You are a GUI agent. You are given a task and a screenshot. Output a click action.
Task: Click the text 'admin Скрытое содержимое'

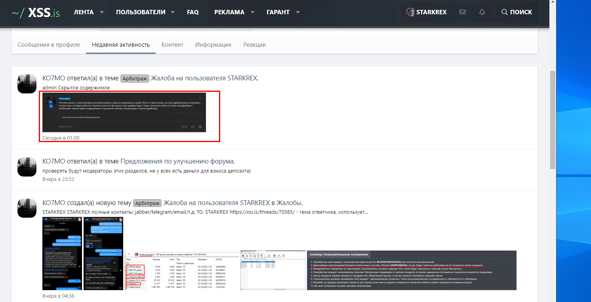[76, 87]
